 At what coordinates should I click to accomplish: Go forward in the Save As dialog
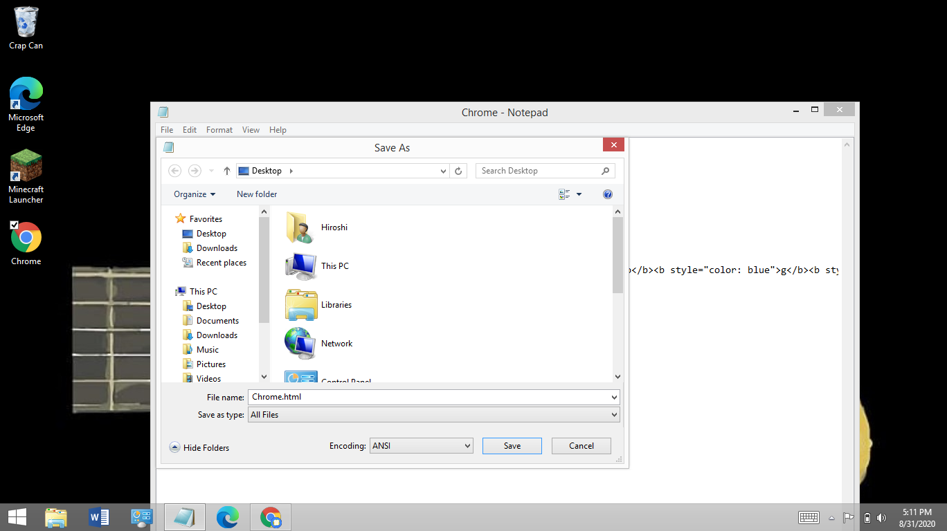(195, 171)
